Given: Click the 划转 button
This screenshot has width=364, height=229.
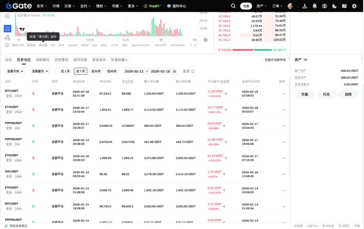Looking at the screenshot, I should coord(348,94).
